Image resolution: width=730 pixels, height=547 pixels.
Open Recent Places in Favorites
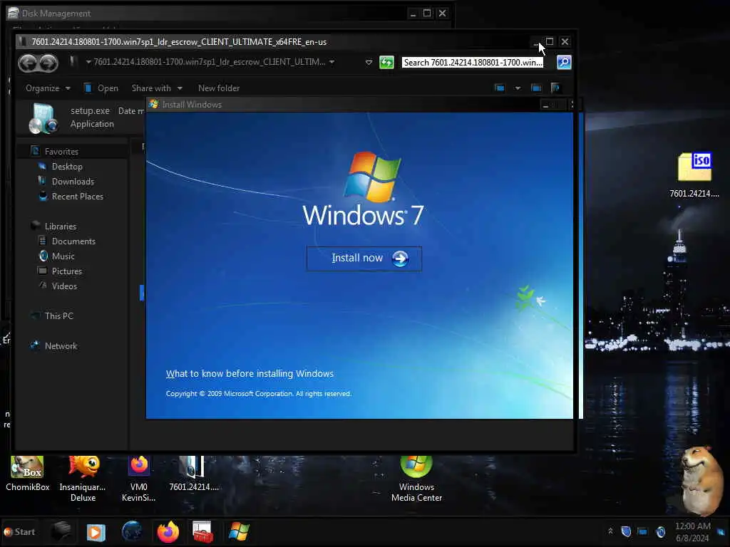pyautogui.click(x=71, y=197)
